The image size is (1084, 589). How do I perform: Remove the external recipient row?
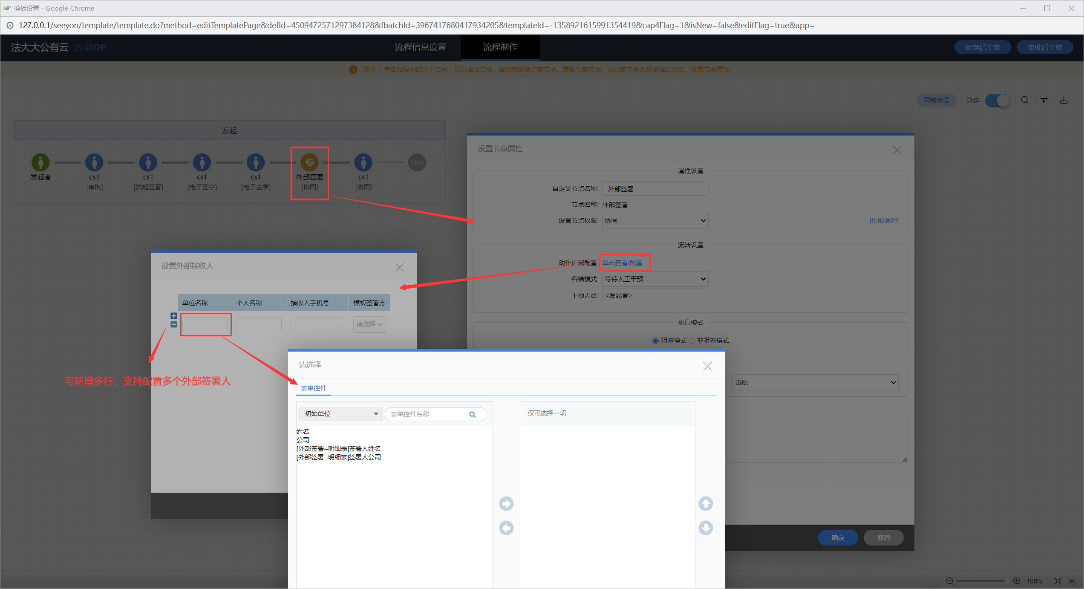(x=174, y=324)
